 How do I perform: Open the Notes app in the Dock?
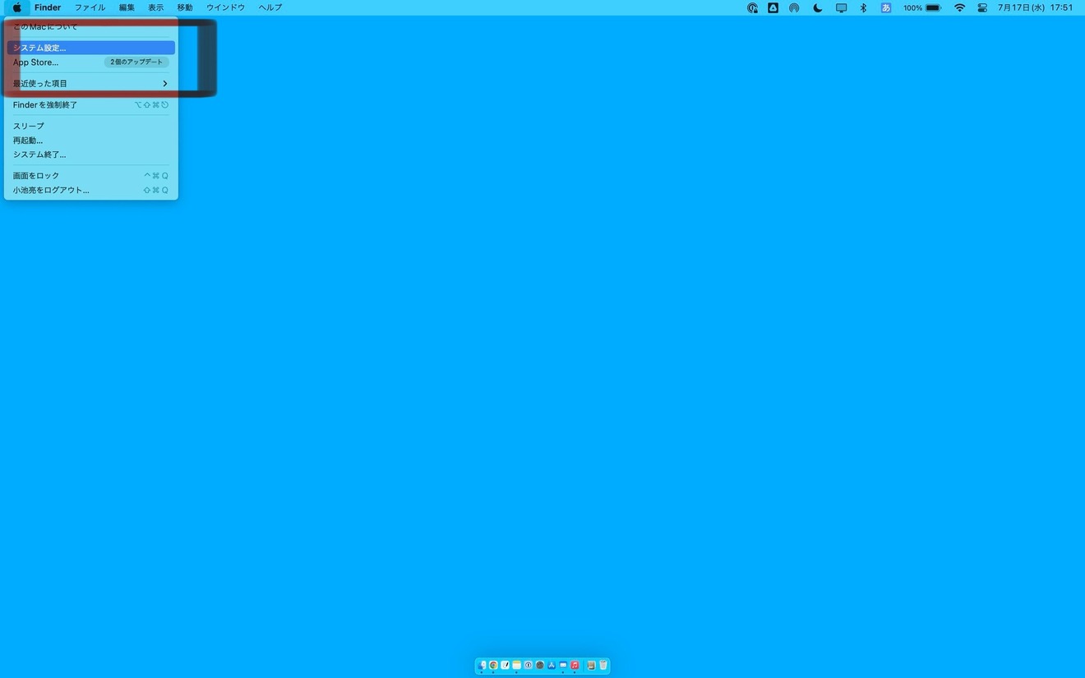tap(517, 665)
